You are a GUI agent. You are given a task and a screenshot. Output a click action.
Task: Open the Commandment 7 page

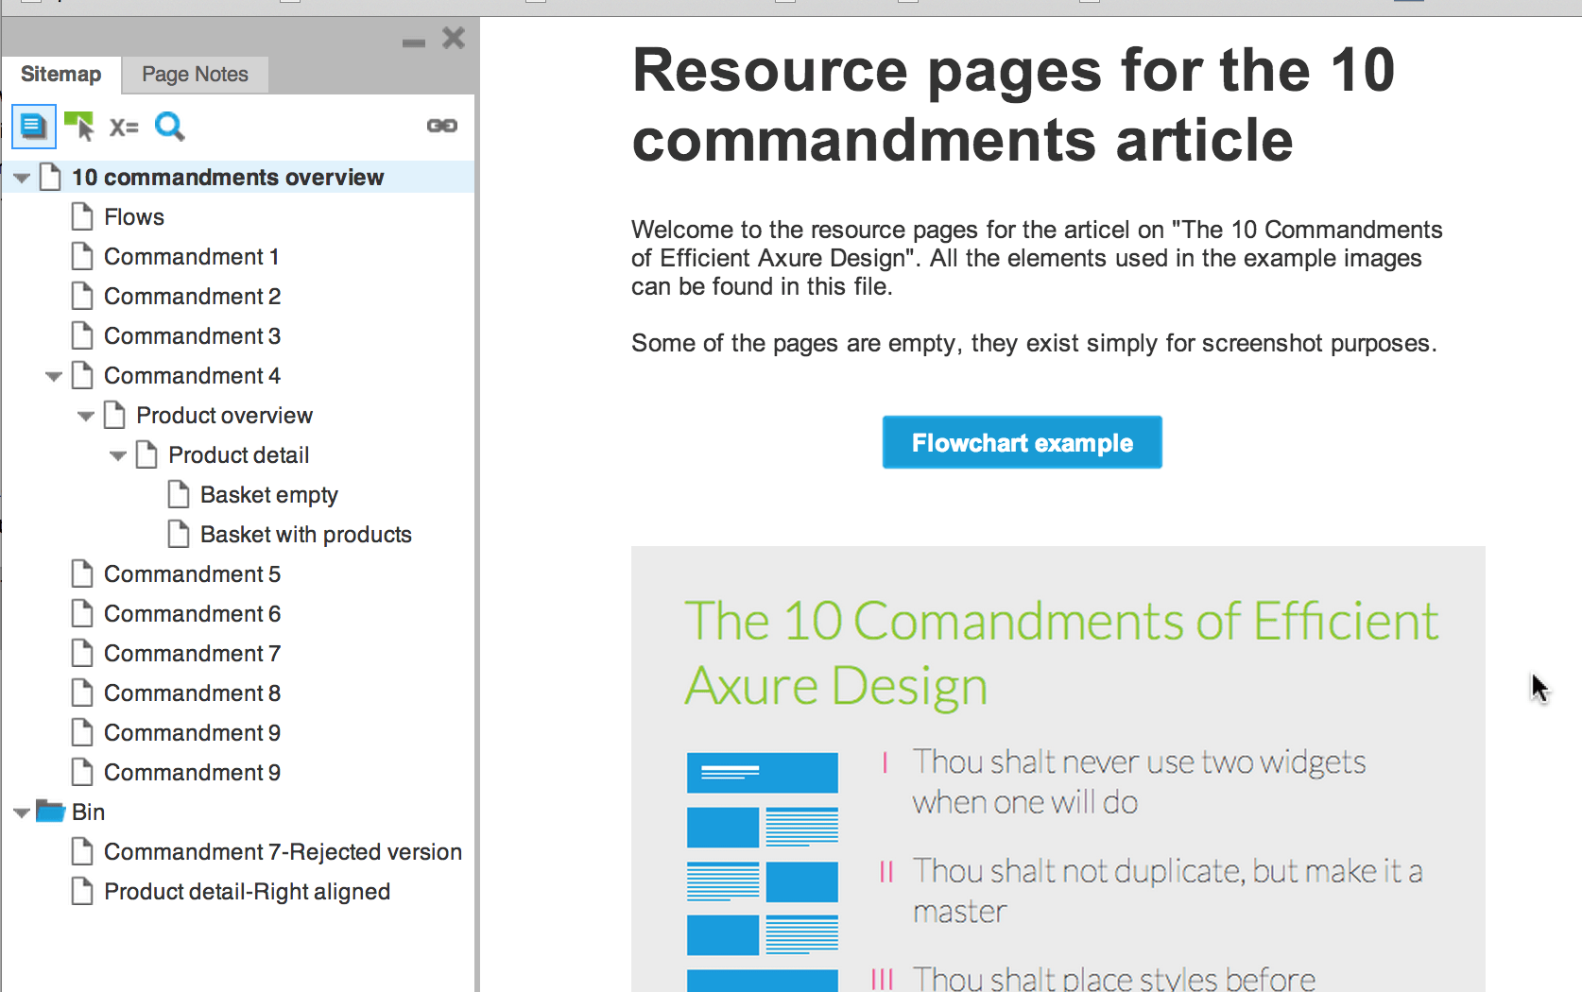(x=192, y=654)
